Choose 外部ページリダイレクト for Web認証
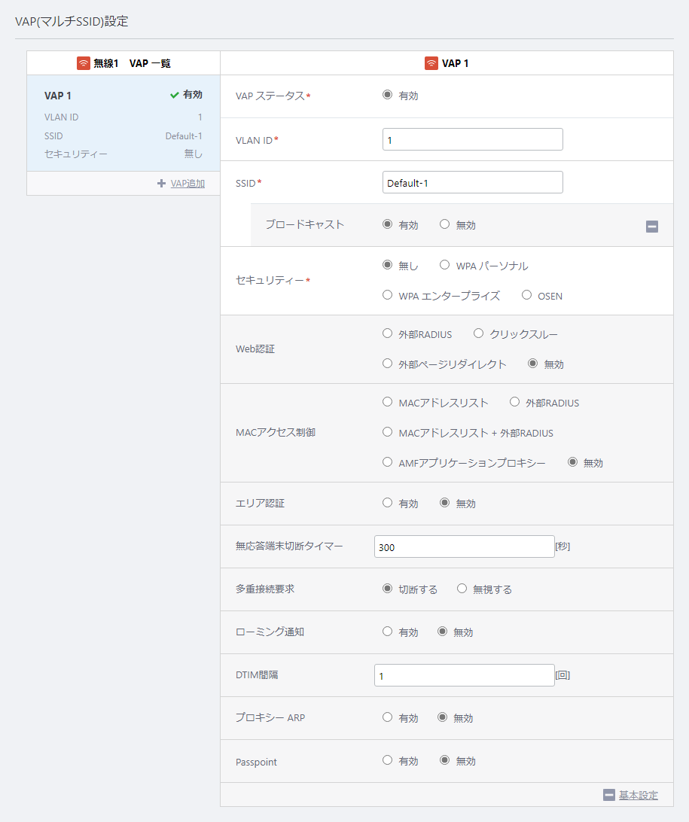This screenshot has width=689, height=822. point(388,364)
